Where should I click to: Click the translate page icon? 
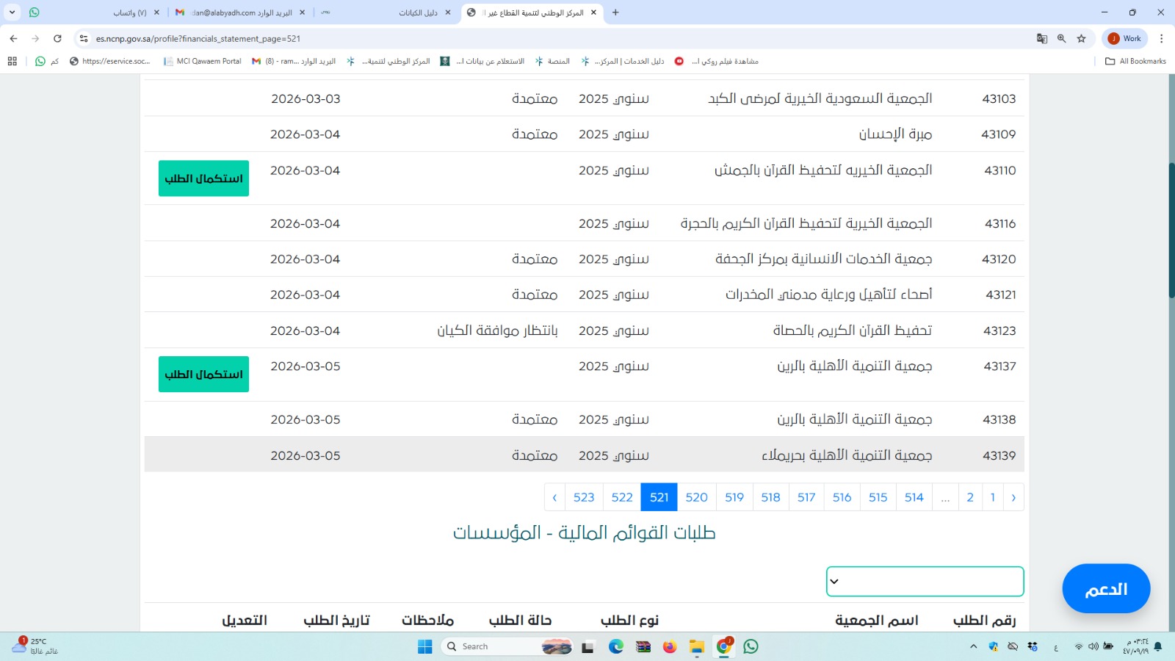click(1041, 38)
